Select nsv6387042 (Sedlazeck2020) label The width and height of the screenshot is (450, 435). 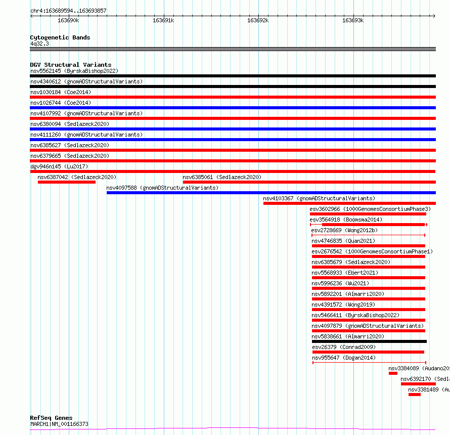tap(77, 177)
